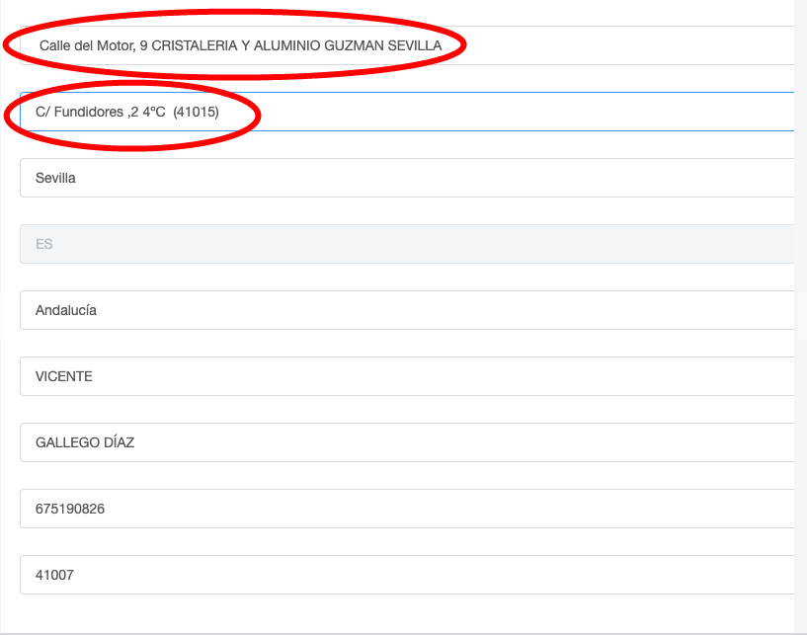Select the Sevilla city field
Viewport: 807px width, 635px height.
pyautogui.click(x=405, y=178)
